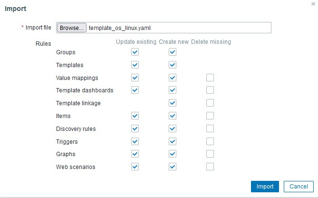The image size is (318, 198).
Task: Enable Delete missing for Template dashboards
Action: point(210,90)
